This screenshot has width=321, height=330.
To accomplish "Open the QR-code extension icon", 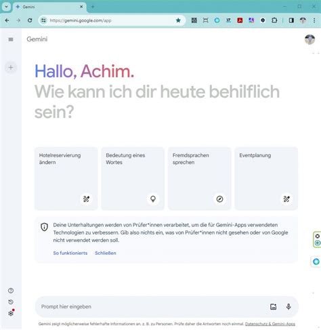I will coord(194,20).
